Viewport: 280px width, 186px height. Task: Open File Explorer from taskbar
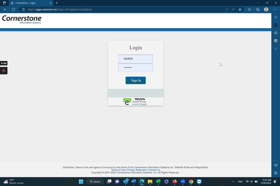coord(150,182)
